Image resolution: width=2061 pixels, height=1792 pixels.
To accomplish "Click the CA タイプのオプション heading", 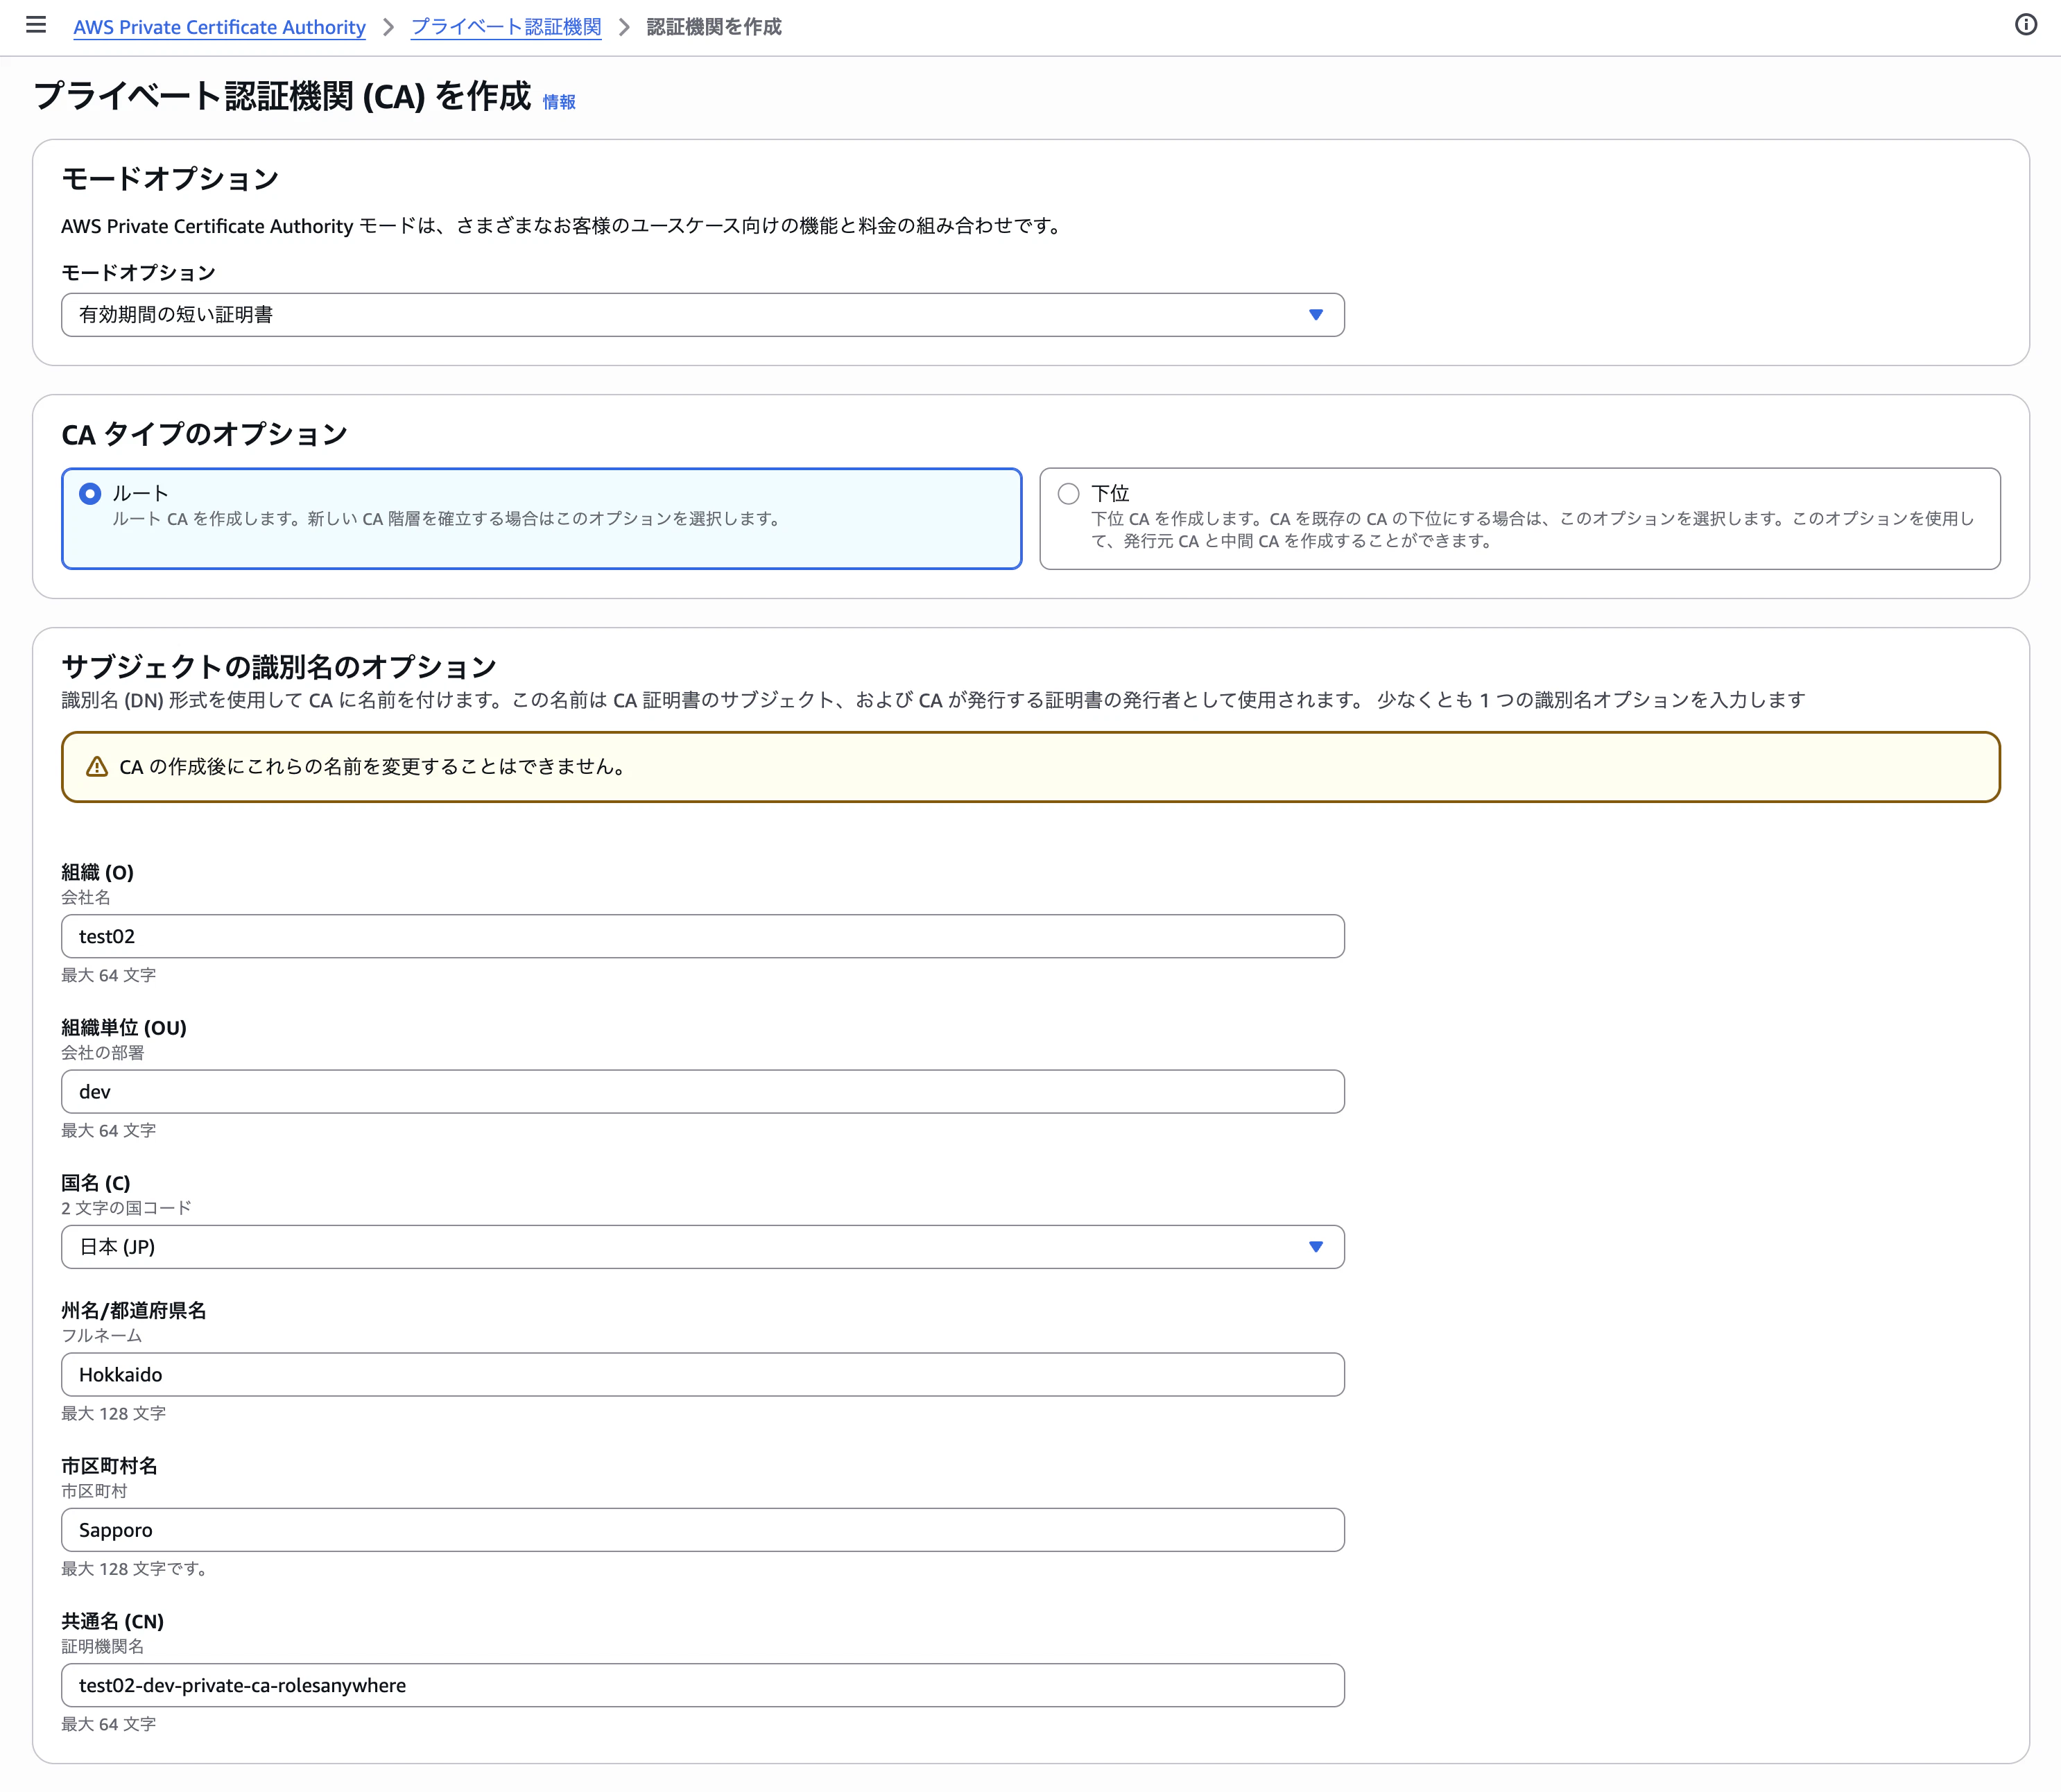I will [204, 434].
